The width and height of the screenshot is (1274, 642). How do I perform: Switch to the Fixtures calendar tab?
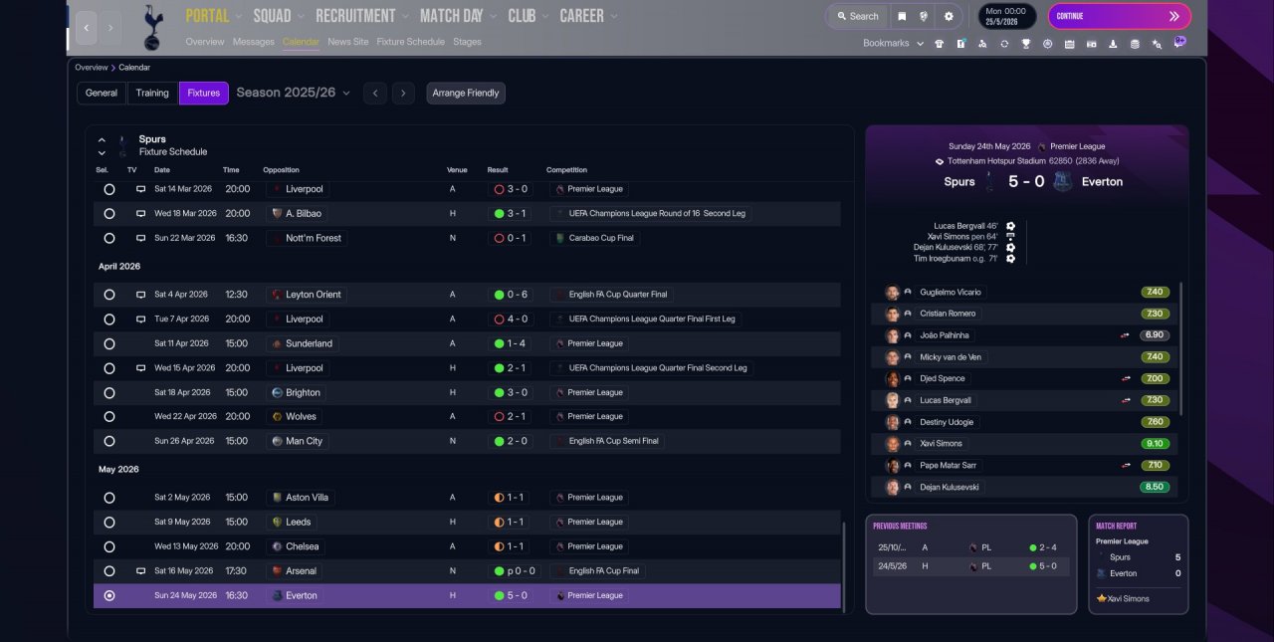204,93
